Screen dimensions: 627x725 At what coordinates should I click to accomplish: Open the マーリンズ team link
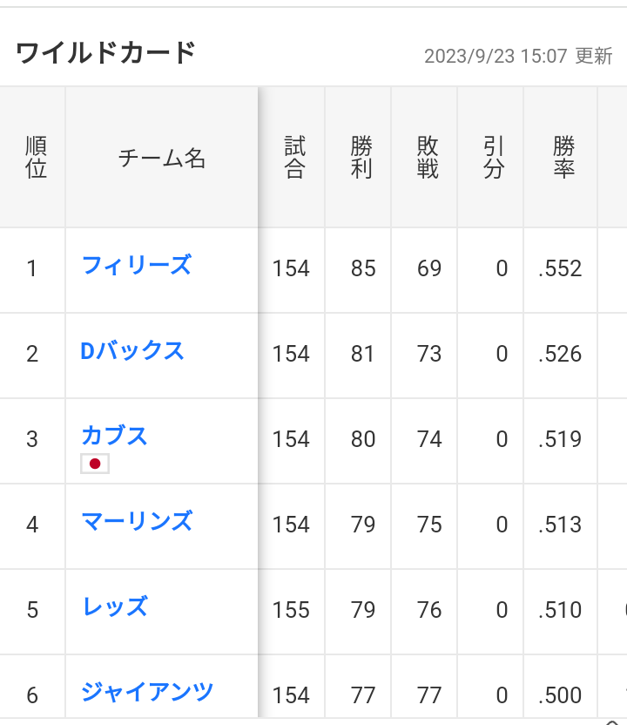[x=137, y=522]
